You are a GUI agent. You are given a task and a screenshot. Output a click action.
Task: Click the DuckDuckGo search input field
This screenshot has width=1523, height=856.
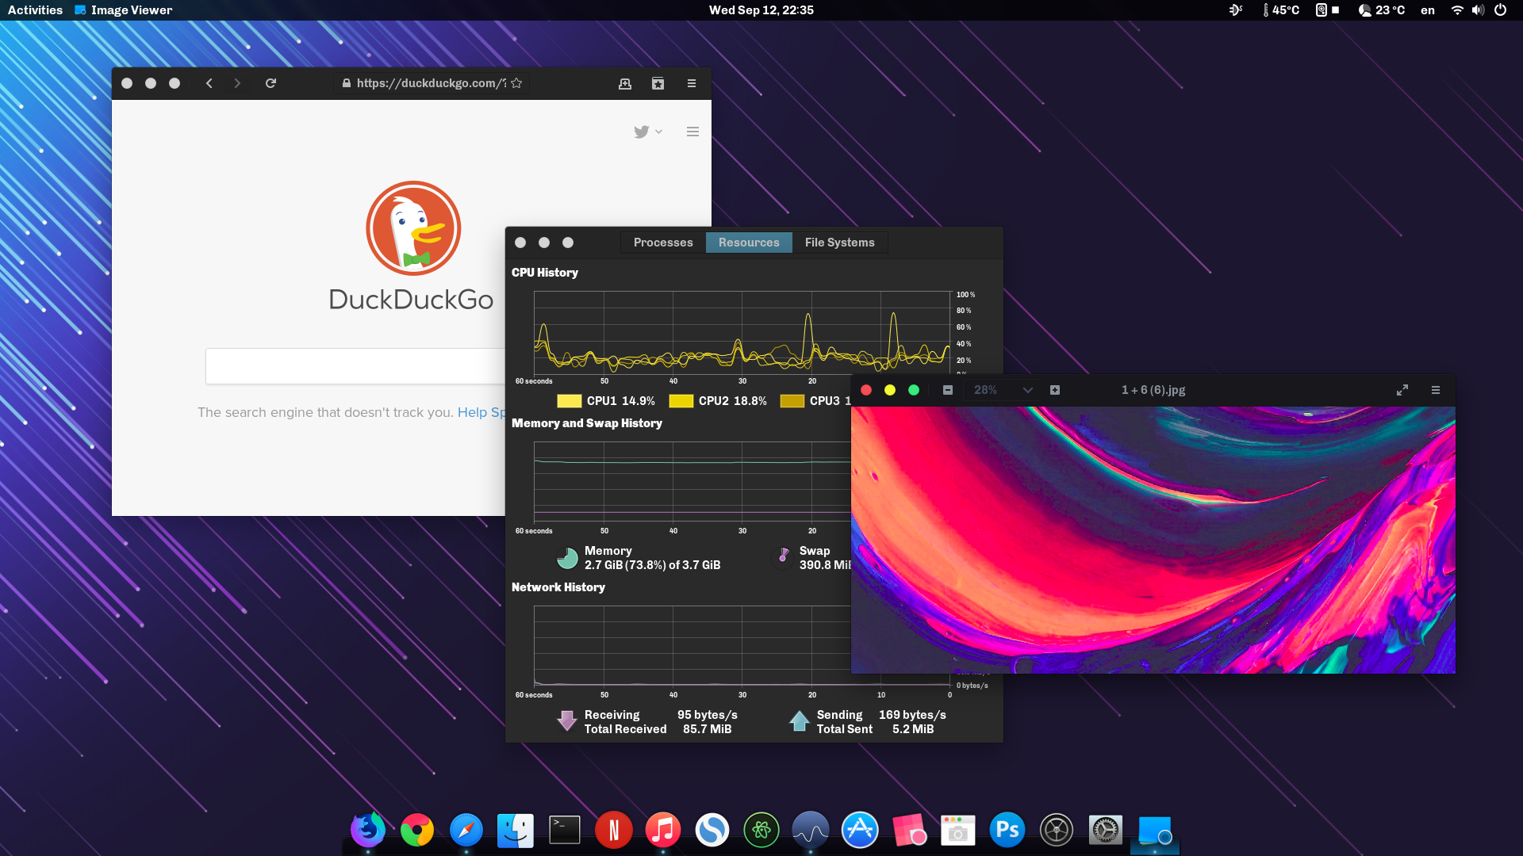click(x=355, y=366)
